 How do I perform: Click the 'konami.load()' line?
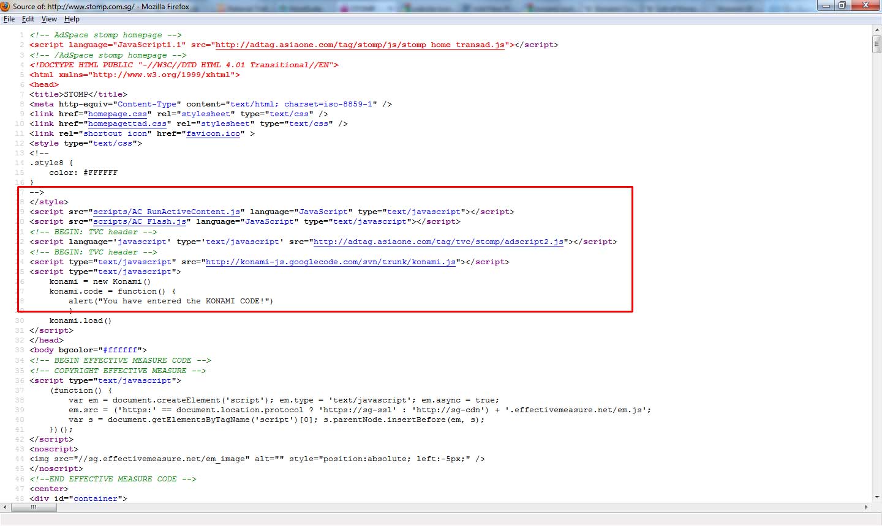click(80, 320)
